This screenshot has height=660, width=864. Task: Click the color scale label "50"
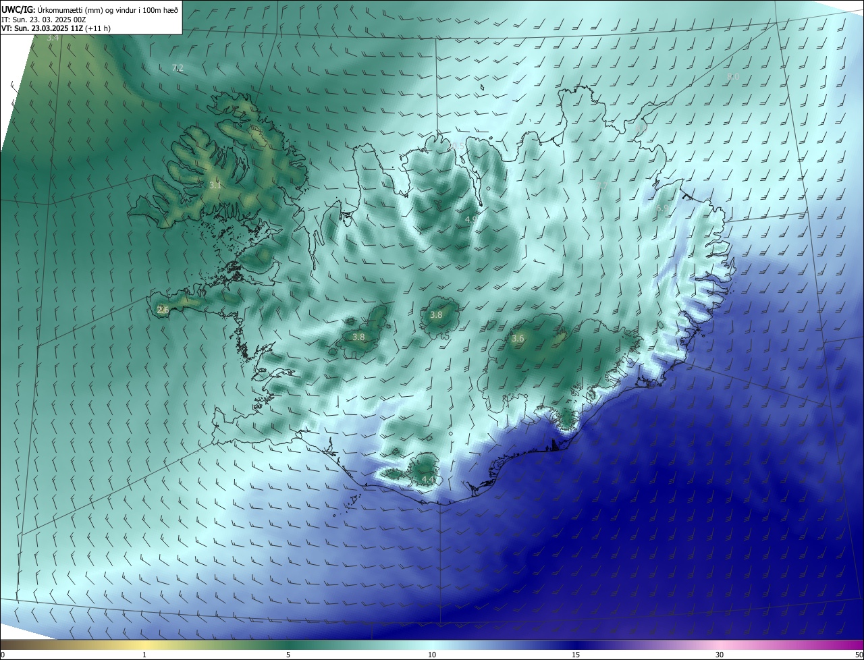coord(859,655)
